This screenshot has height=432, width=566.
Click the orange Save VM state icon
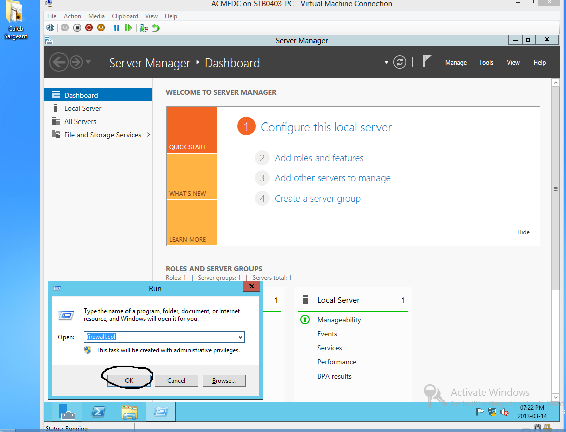coord(101,28)
